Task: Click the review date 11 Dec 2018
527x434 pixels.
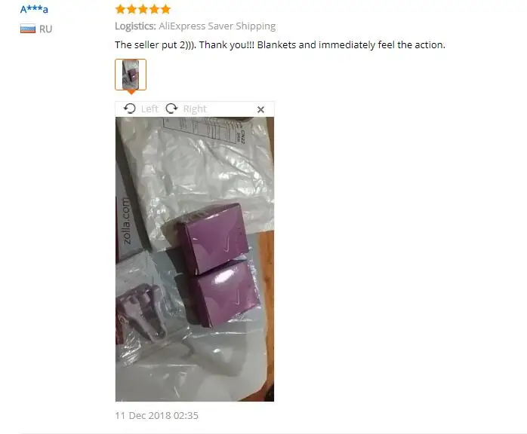Action: (x=156, y=416)
